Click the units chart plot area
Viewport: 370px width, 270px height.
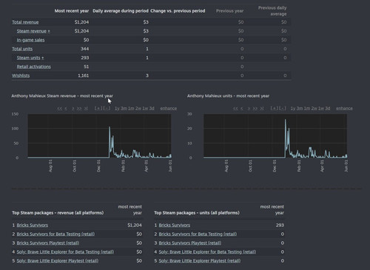tap(275, 136)
